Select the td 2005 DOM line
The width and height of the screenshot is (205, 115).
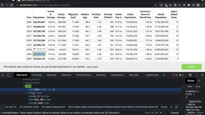coord(91,89)
